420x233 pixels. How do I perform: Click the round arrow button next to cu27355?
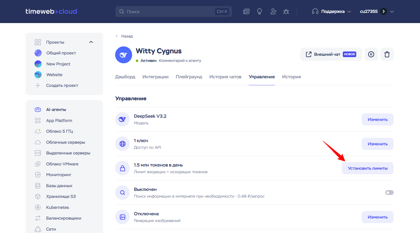[x=383, y=12]
